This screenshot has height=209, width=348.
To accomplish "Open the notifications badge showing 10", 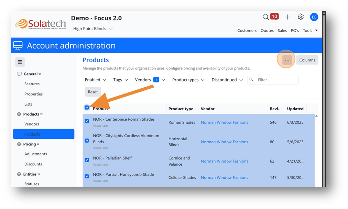I will pyautogui.click(x=274, y=16).
